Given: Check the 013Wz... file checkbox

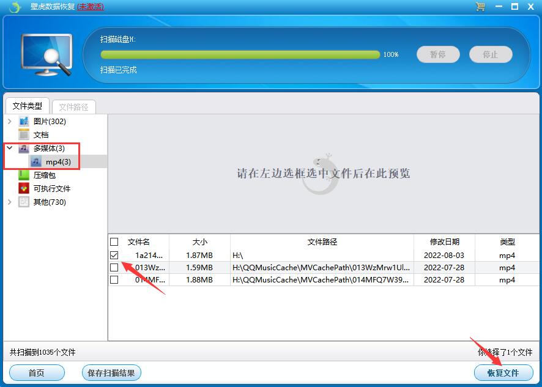Looking at the screenshot, I should pyautogui.click(x=114, y=267).
